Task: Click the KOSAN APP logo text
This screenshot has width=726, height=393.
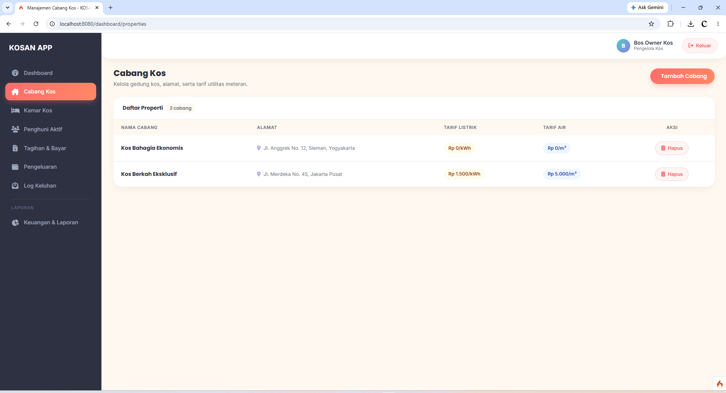Action: [31, 48]
